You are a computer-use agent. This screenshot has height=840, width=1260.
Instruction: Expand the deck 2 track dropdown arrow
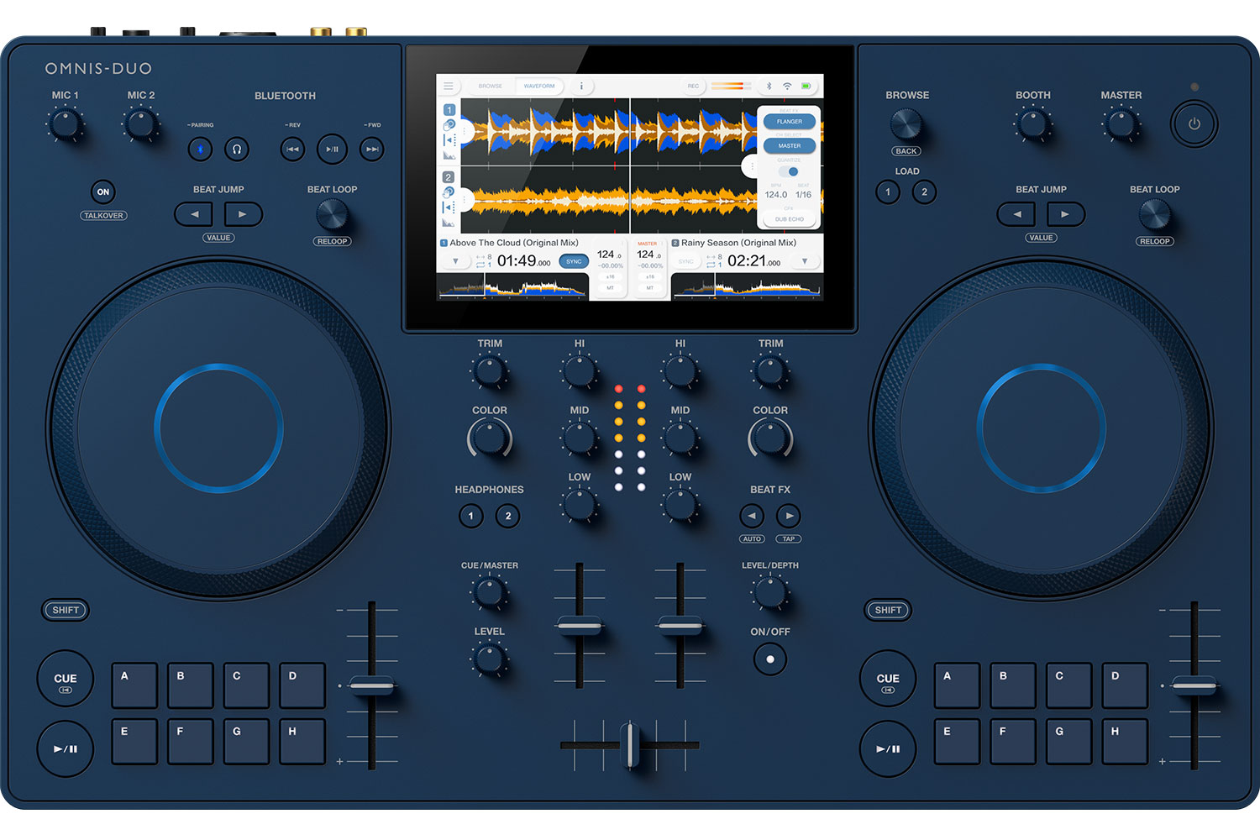coord(805,261)
